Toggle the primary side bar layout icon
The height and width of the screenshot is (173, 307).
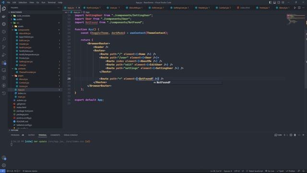(270, 2)
